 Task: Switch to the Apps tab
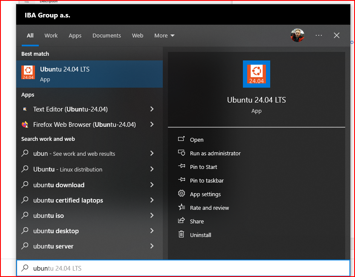pyautogui.click(x=75, y=36)
